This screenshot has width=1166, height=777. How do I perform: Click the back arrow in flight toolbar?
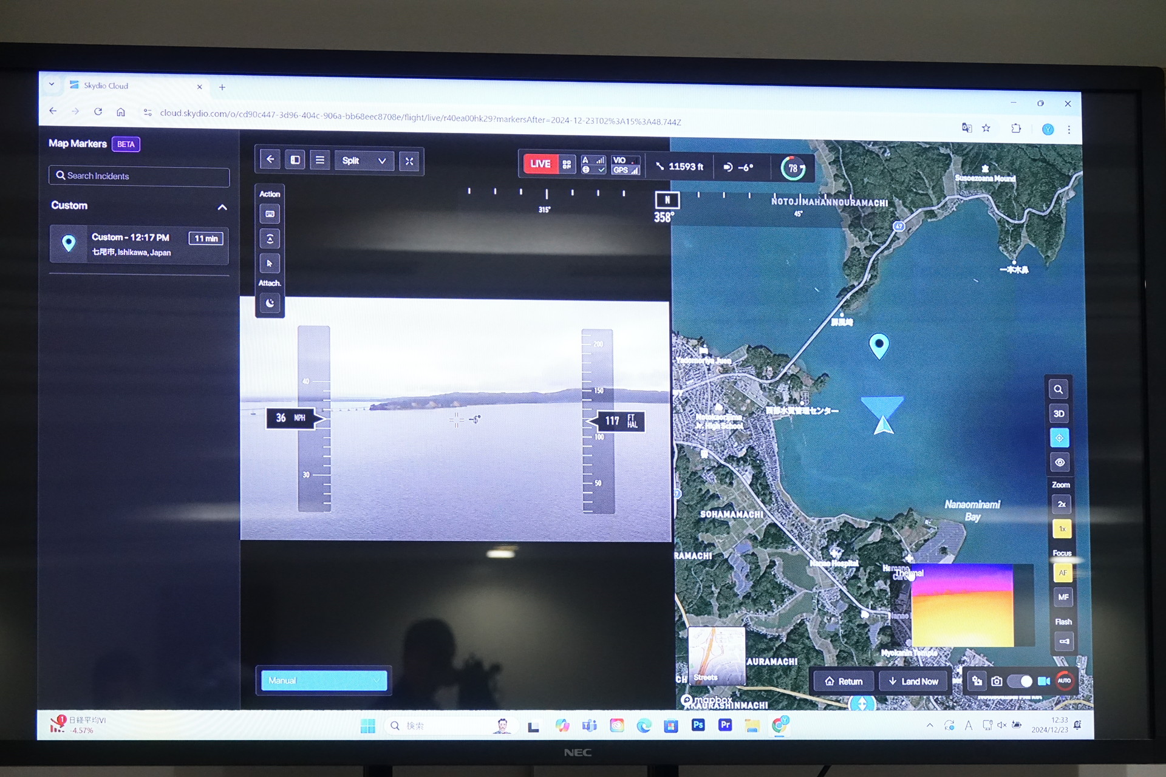270,160
